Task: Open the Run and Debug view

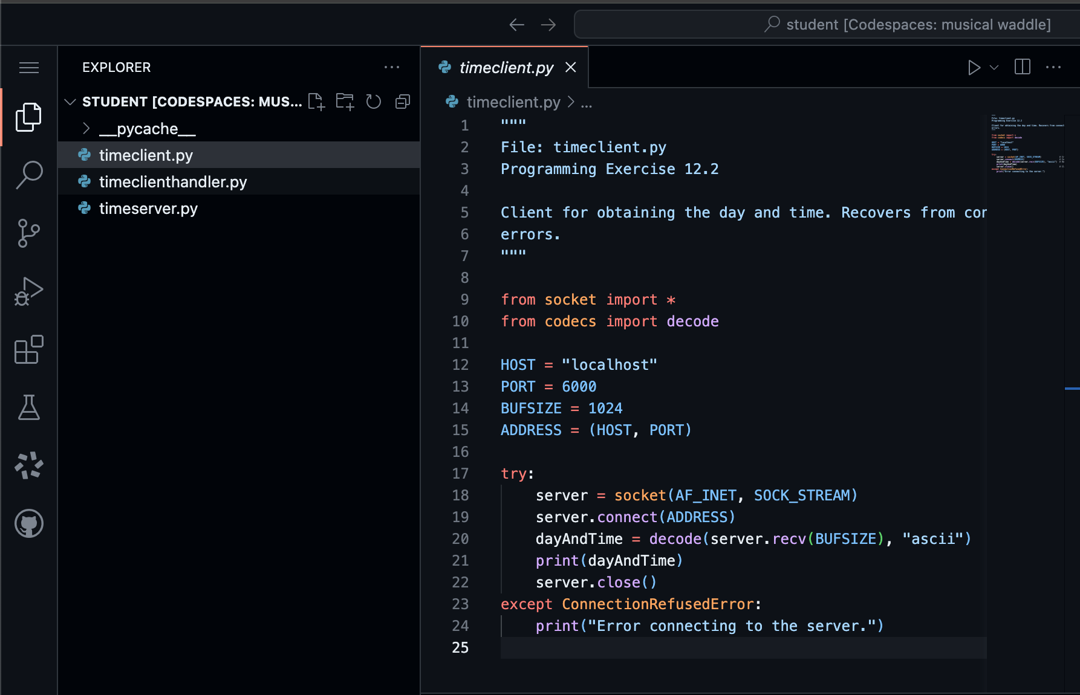Action: pyautogui.click(x=29, y=291)
